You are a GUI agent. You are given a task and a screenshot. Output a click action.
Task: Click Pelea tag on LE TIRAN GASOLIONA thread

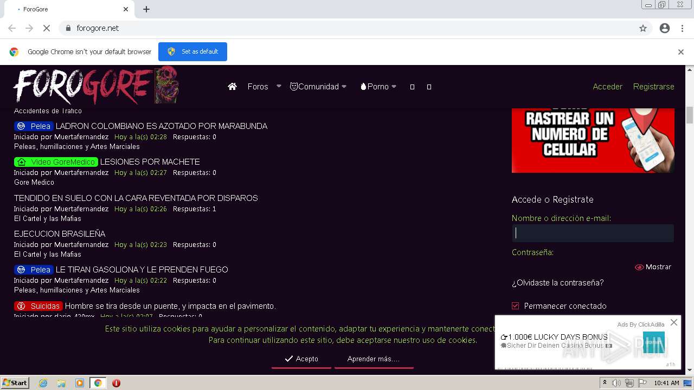click(34, 270)
